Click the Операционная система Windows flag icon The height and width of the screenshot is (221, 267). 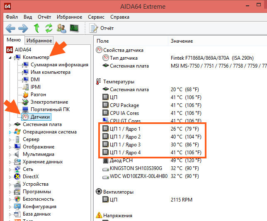point(17,132)
